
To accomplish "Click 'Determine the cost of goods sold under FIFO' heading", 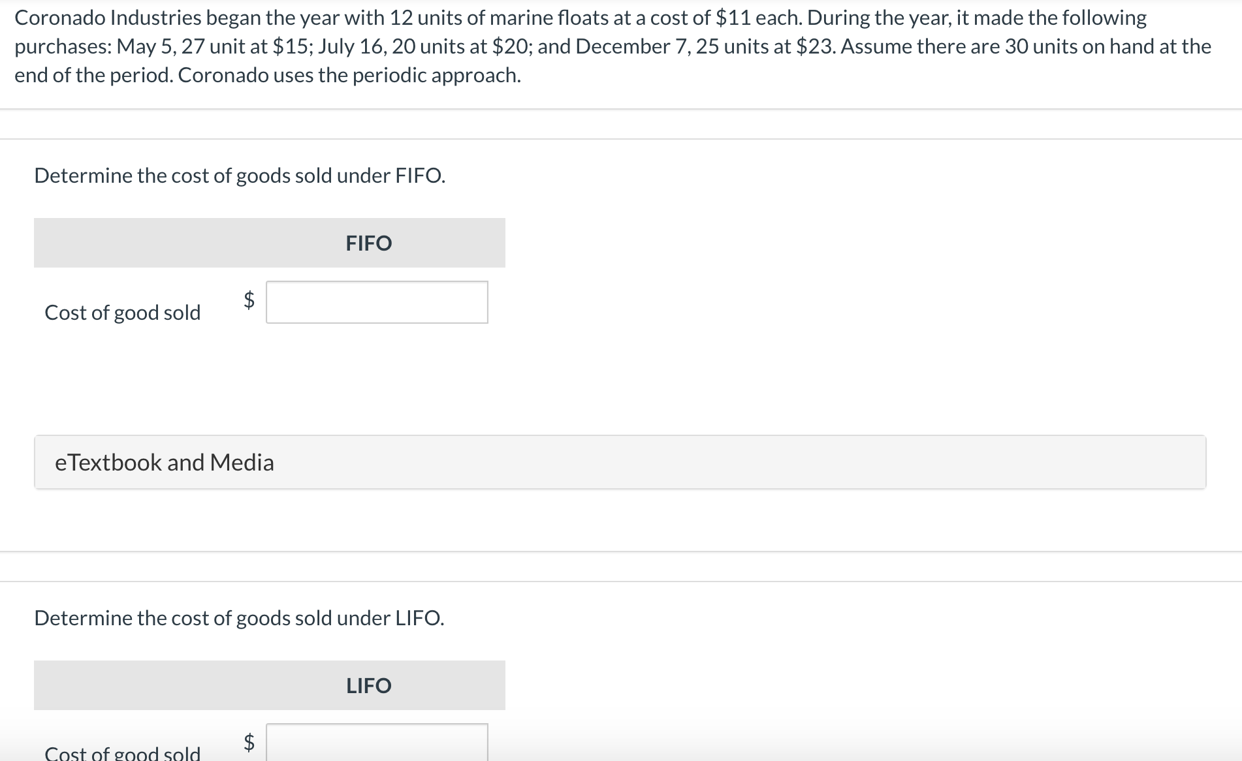I will pyautogui.click(x=240, y=176).
